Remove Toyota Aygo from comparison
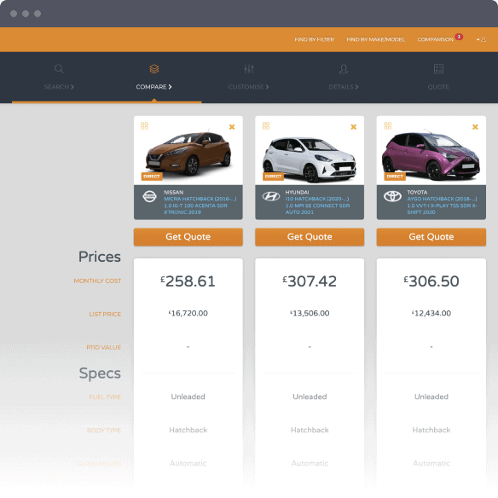The width and height of the screenshot is (498, 498). click(x=475, y=127)
